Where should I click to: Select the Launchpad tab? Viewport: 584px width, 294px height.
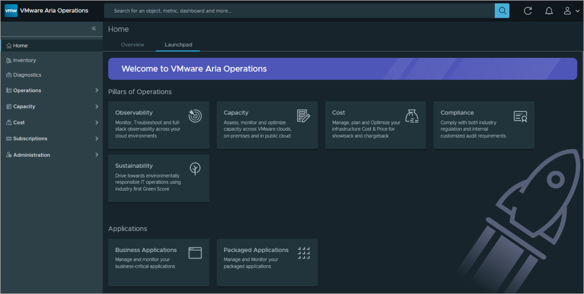178,44
